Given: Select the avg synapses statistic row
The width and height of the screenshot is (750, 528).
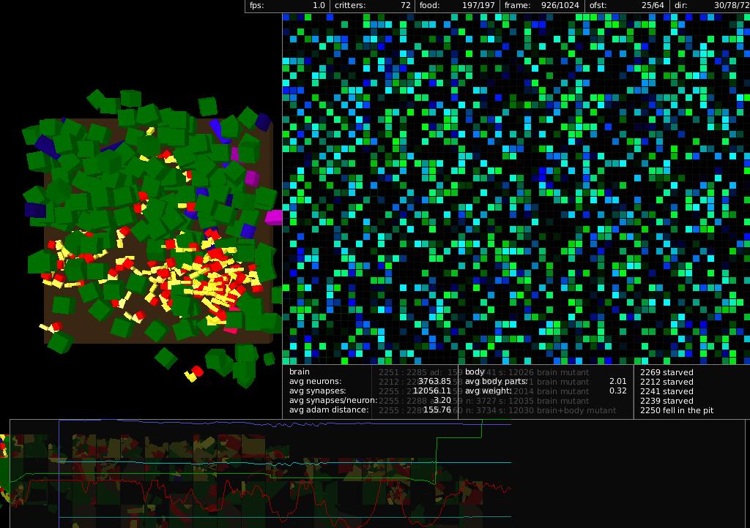Looking at the screenshot, I should [x=370, y=391].
